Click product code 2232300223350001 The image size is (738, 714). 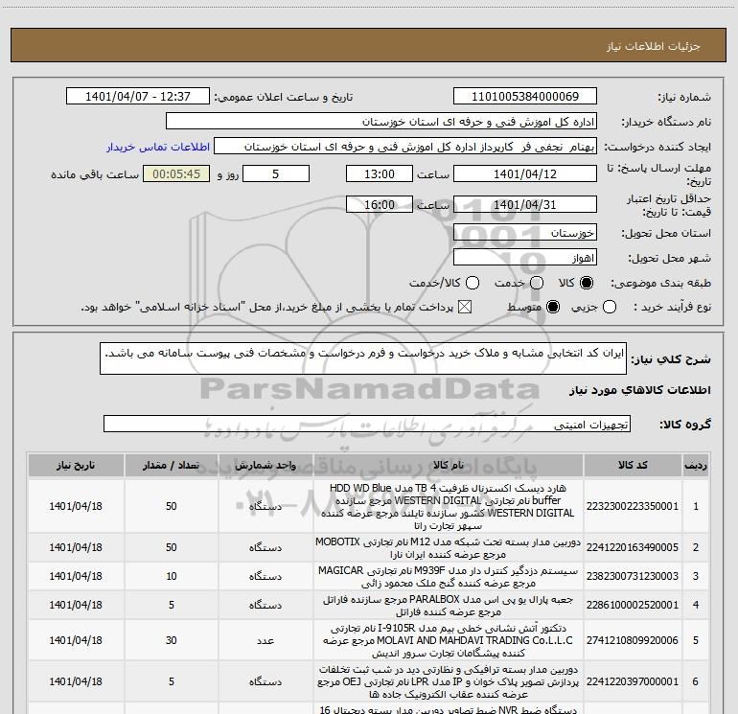click(x=633, y=506)
